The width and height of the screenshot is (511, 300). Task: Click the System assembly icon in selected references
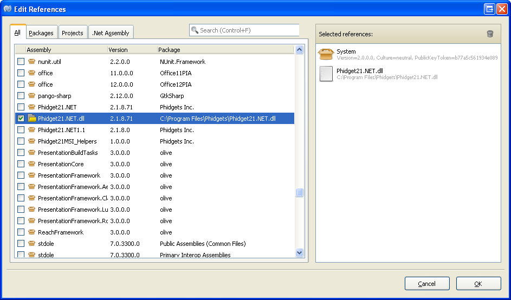point(326,54)
